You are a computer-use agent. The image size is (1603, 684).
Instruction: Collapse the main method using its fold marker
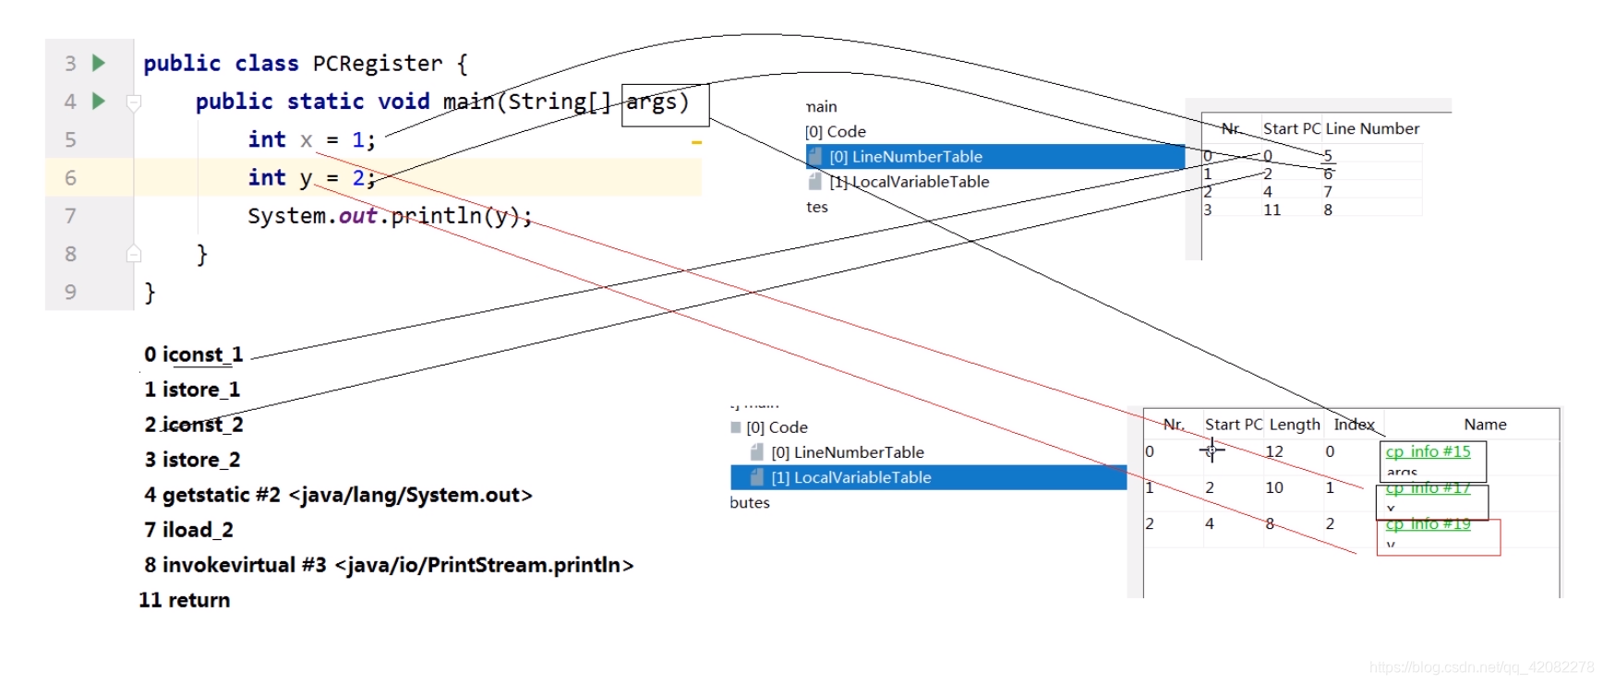134,102
